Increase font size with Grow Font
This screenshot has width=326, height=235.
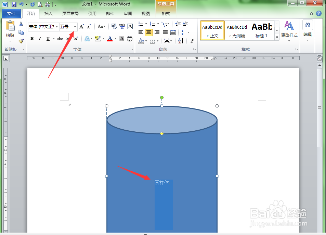coord(82,27)
